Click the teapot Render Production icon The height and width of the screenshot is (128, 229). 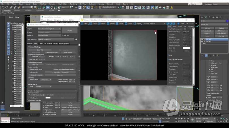(160, 7)
